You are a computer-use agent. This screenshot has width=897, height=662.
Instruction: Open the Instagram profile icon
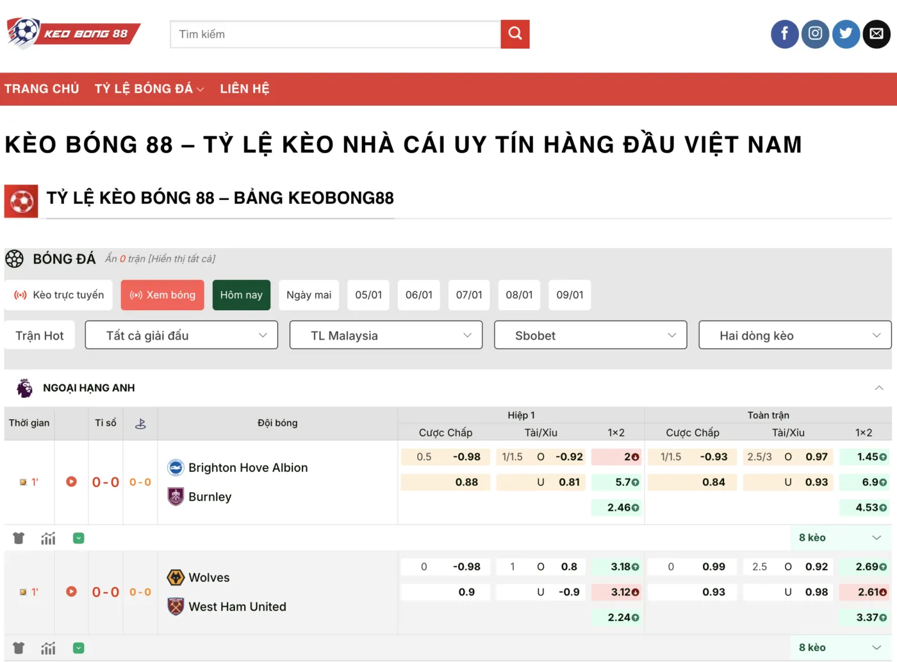tap(815, 34)
